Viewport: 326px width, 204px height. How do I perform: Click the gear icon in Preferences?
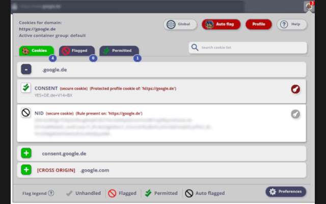(x=273, y=192)
